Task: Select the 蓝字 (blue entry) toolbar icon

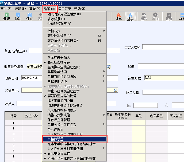Action: (x=130, y=17)
